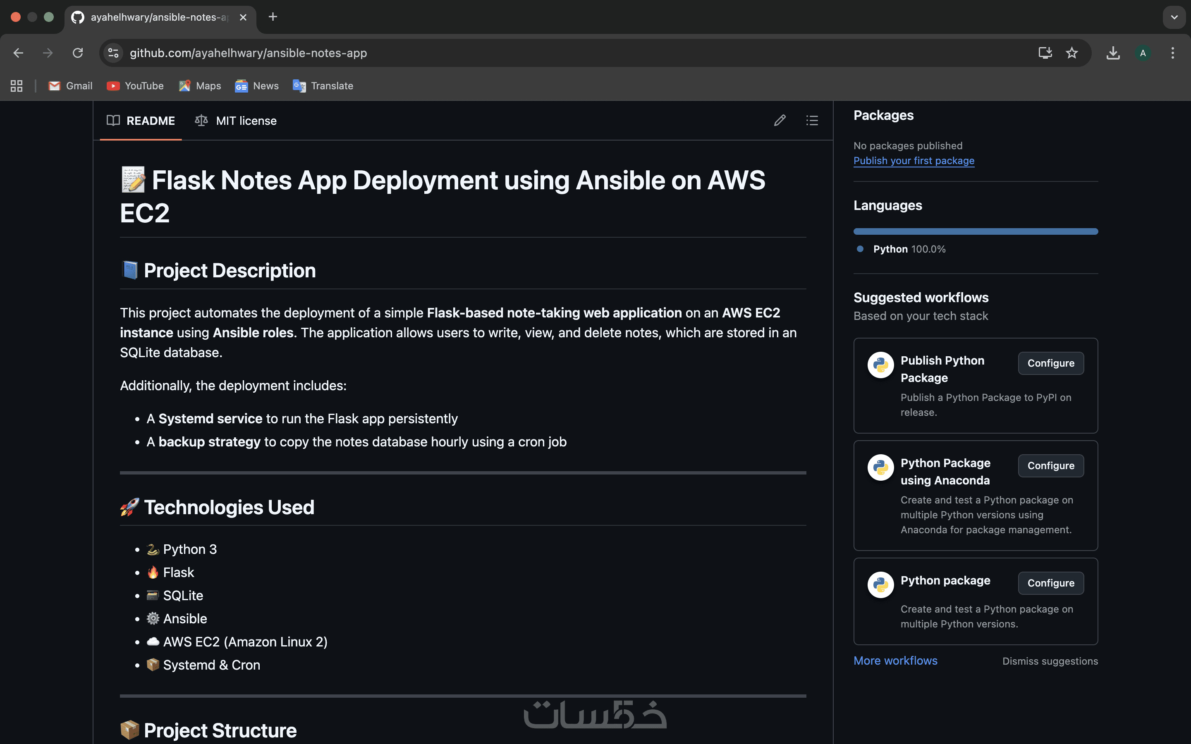Open Chrome three-dot menu
1191x744 pixels.
[x=1173, y=53]
